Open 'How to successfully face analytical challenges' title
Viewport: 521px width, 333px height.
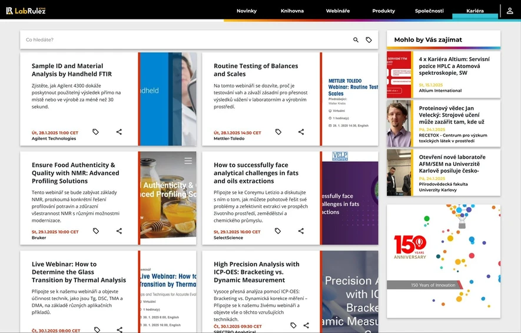click(x=256, y=173)
